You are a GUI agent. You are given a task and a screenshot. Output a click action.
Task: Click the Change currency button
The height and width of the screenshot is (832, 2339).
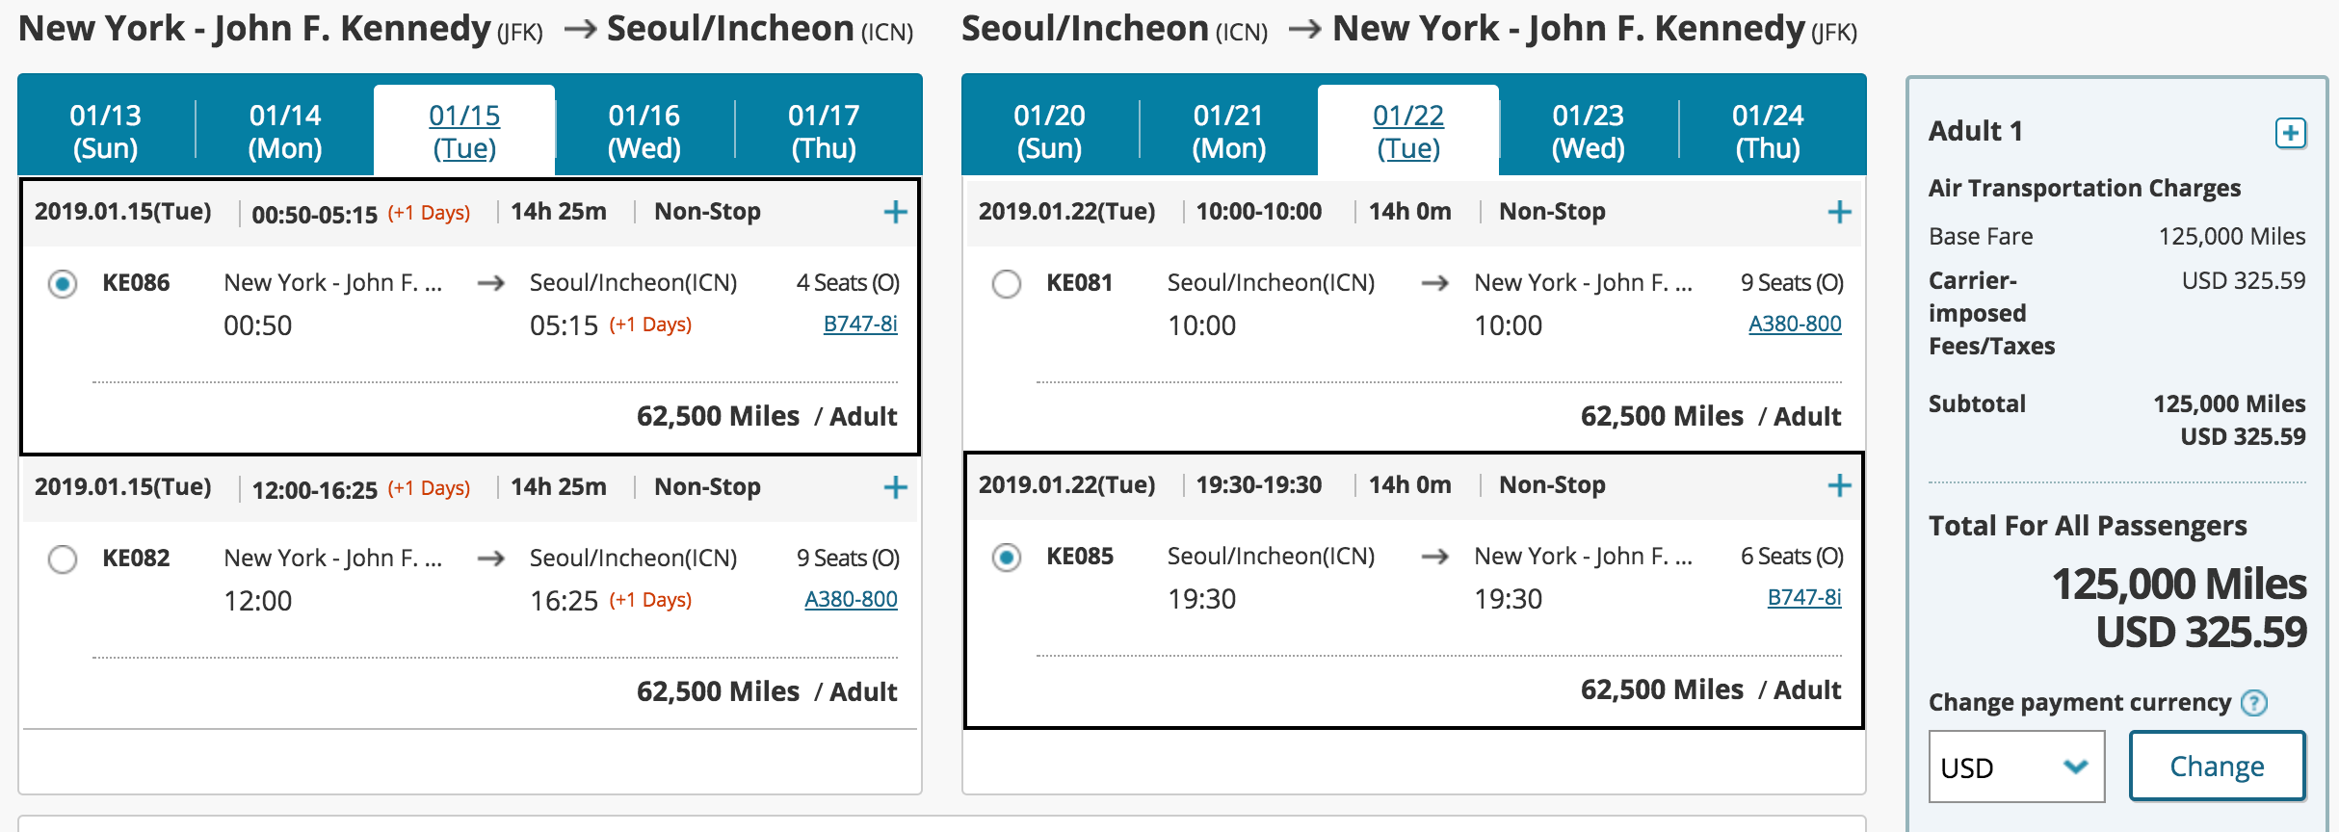click(2217, 767)
